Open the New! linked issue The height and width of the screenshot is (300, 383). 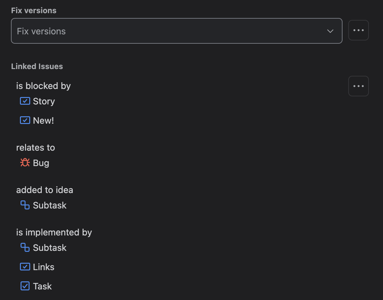[43, 120]
